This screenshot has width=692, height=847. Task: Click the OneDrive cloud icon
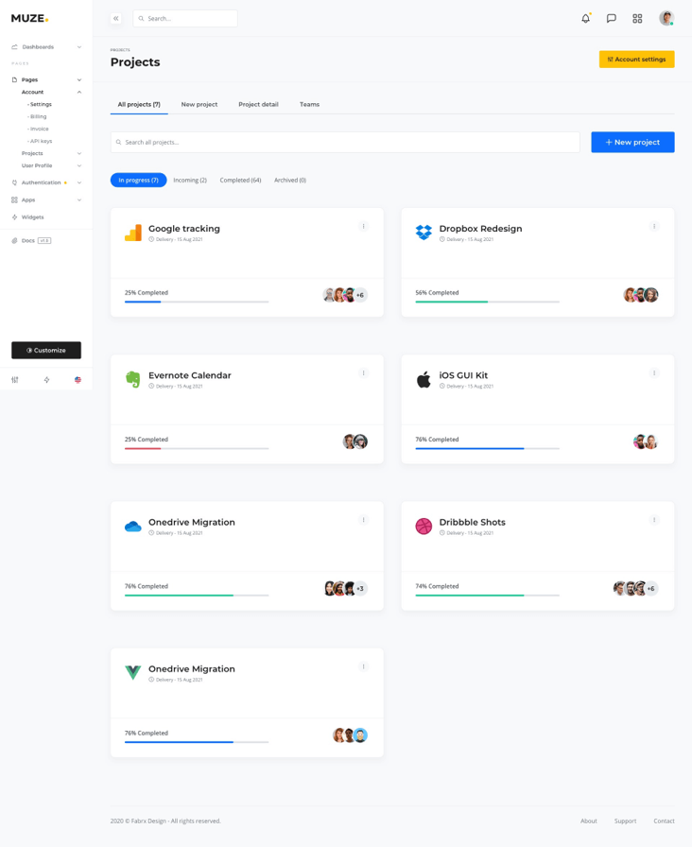click(x=133, y=527)
